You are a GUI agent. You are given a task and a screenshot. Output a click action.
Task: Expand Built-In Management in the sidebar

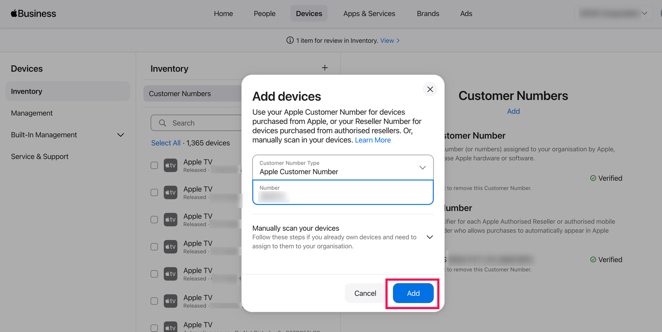click(120, 135)
